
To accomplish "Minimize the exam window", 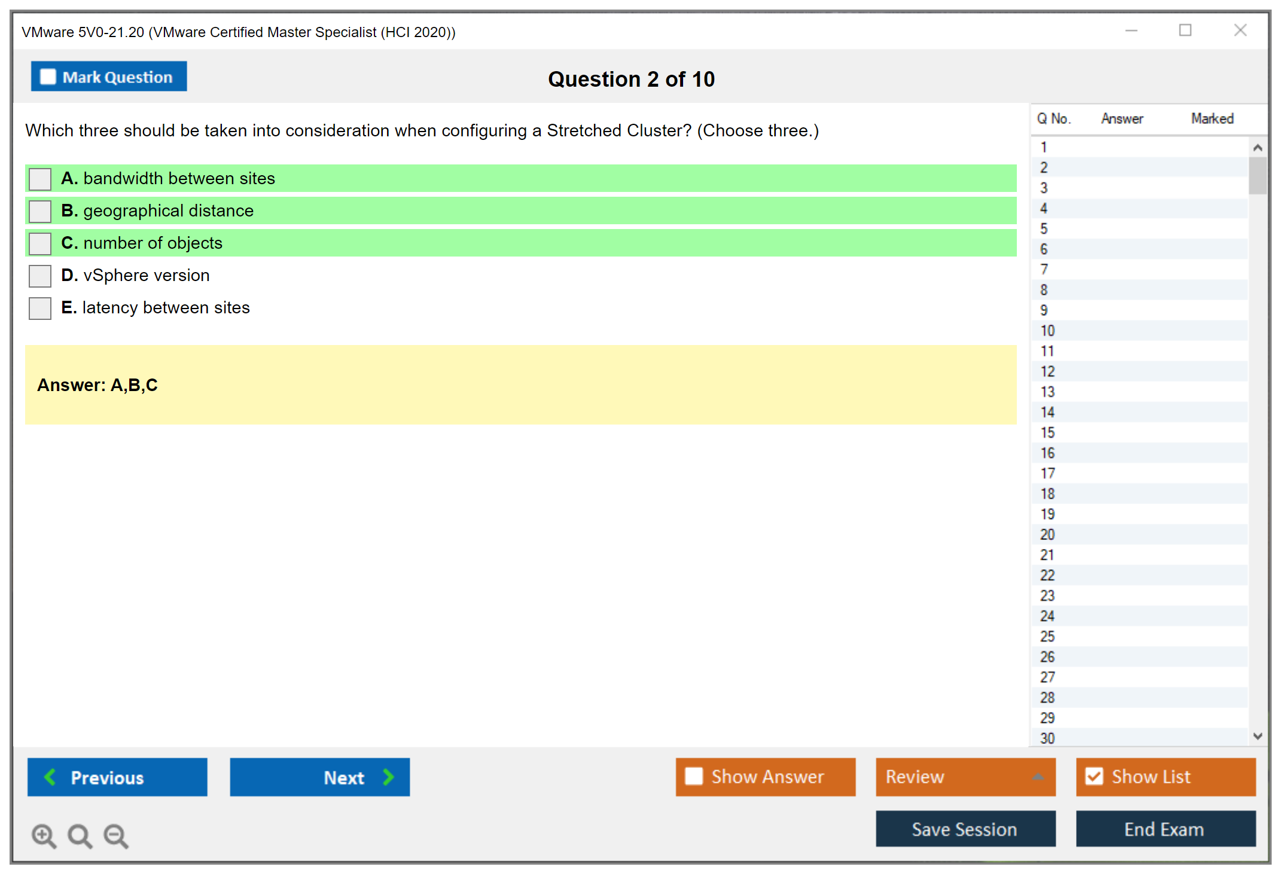I will pyautogui.click(x=1131, y=30).
